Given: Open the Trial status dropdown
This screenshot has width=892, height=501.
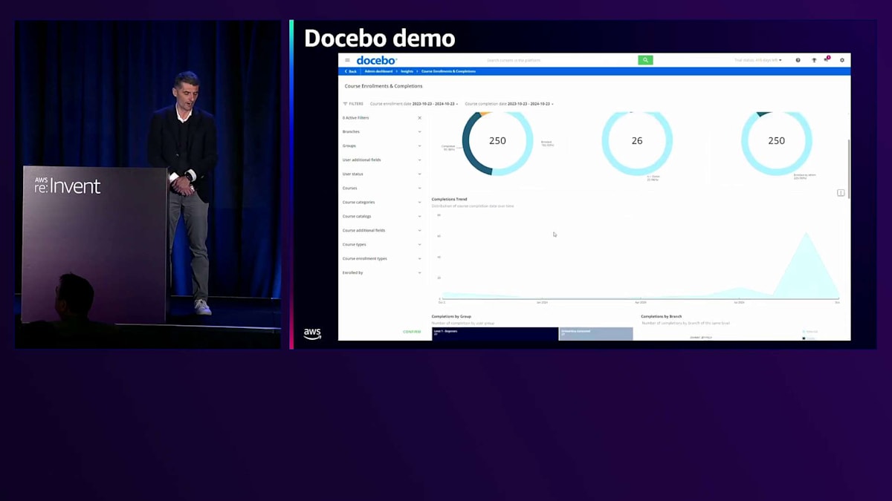Looking at the screenshot, I should (758, 60).
